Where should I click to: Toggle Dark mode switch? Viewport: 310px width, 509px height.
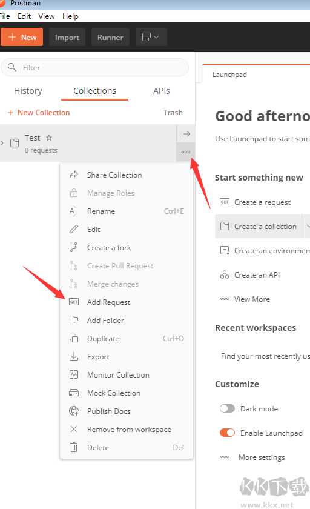tap(227, 408)
